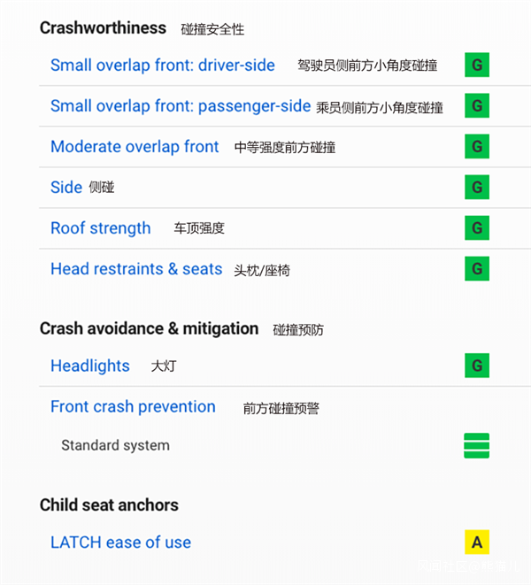Select the Side crash test link
531x585 pixels.
pyautogui.click(x=66, y=188)
